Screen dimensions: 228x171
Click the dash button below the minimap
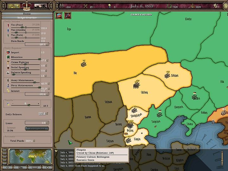pyautogui.click(x=34, y=168)
